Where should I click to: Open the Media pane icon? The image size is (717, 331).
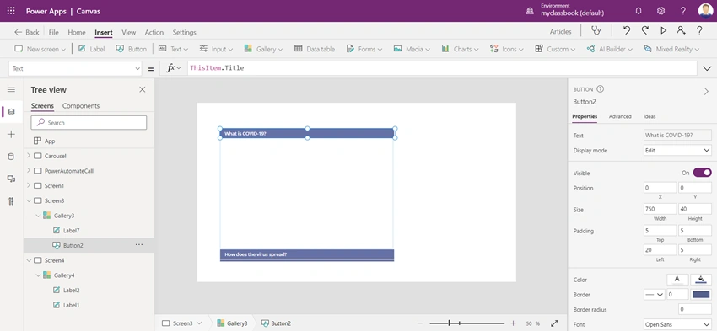(12, 179)
